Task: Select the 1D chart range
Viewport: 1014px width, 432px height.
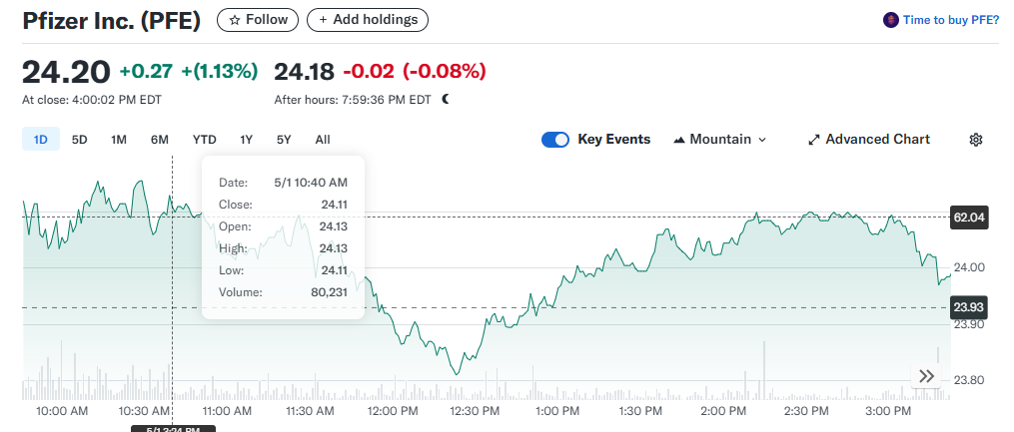Action: (x=41, y=140)
